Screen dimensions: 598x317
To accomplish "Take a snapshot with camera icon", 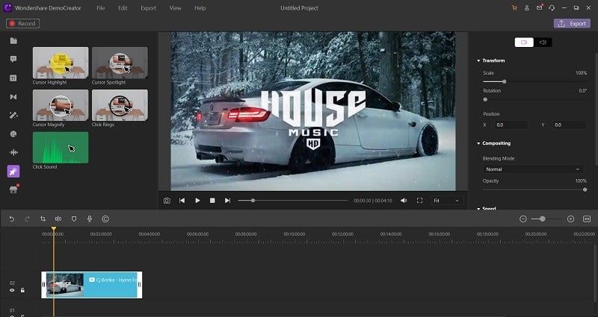I will tap(167, 201).
